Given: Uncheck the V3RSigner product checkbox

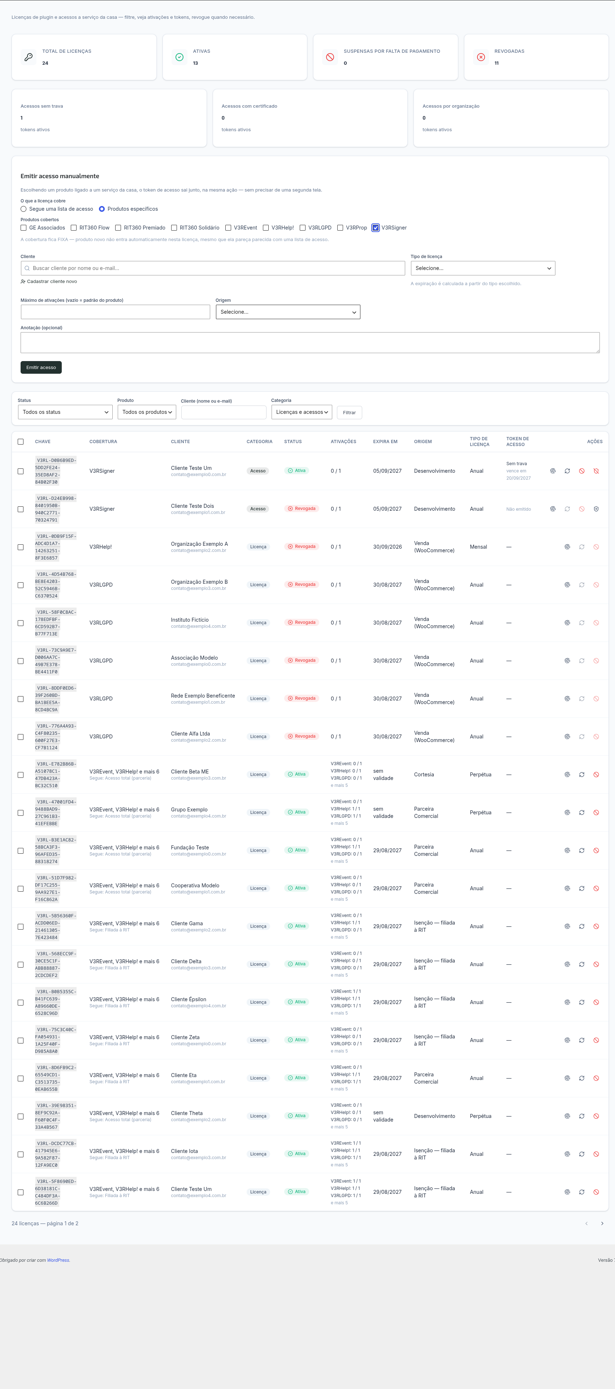Looking at the screenshot, I should (x=375, y=228).
